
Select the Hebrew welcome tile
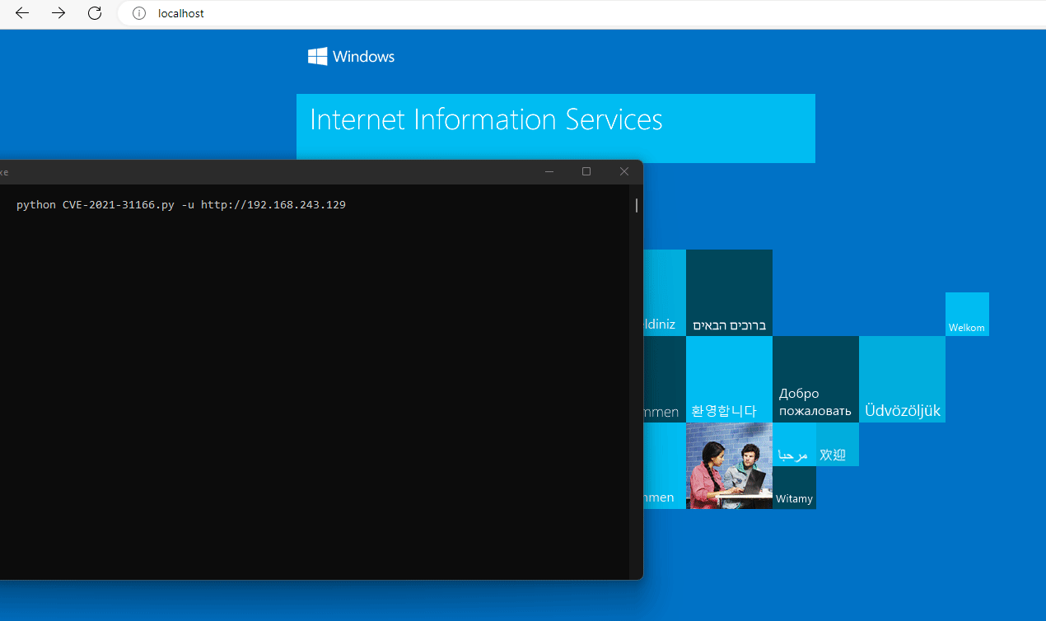pos(729,292)
